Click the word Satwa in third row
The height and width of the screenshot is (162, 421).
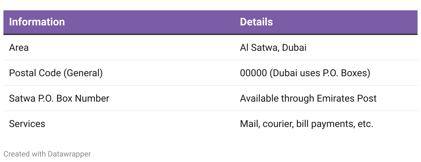point(20,99)
